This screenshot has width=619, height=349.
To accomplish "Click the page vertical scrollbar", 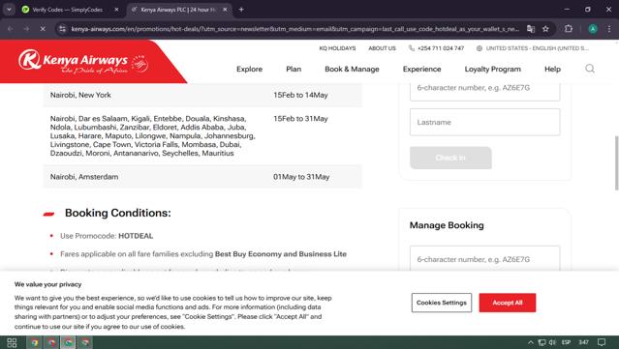I will (616, 163).
